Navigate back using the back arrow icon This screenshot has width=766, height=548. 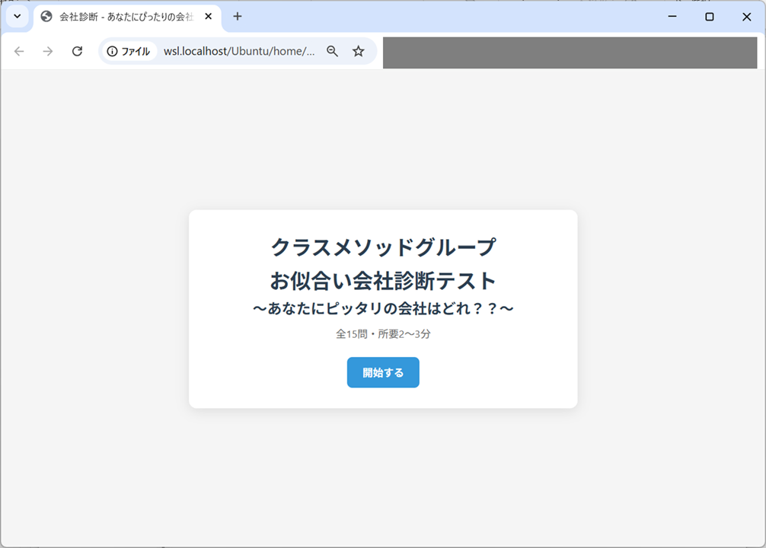(x=18, y=51)
